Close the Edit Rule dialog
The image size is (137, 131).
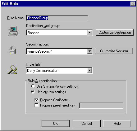[133, 4]
